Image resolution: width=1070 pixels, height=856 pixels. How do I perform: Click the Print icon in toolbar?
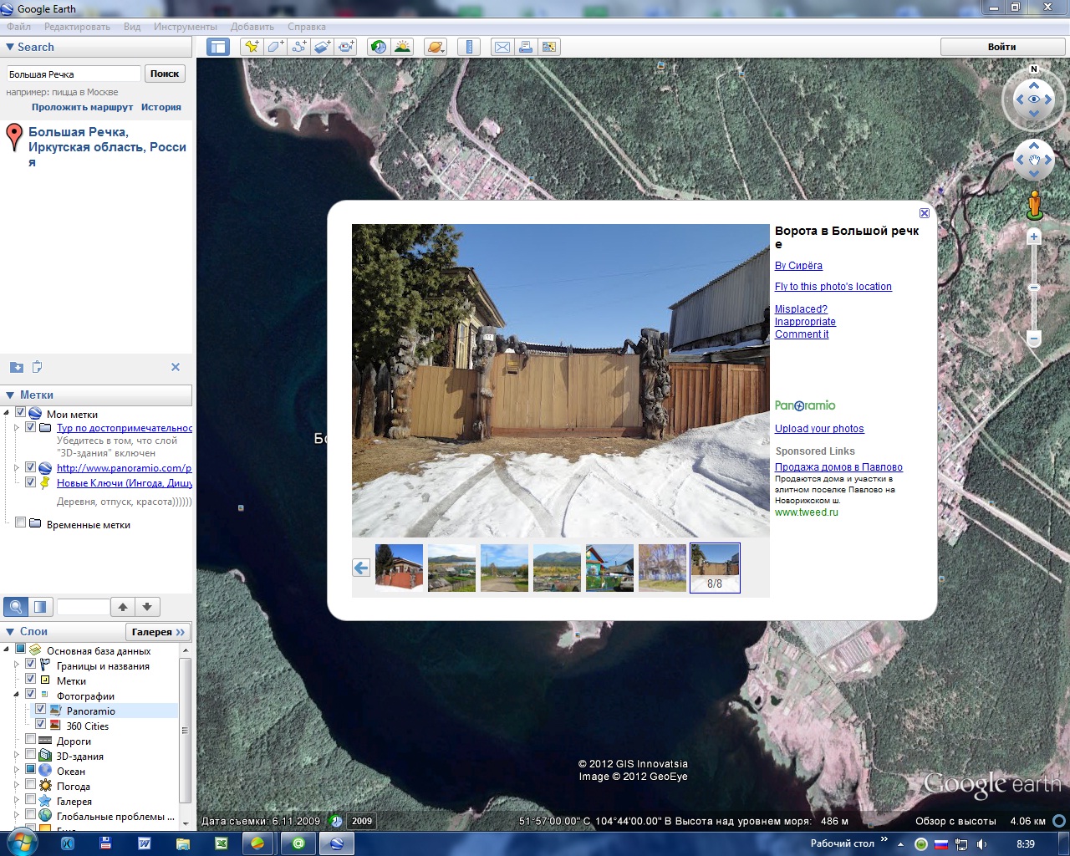point(526,47)
